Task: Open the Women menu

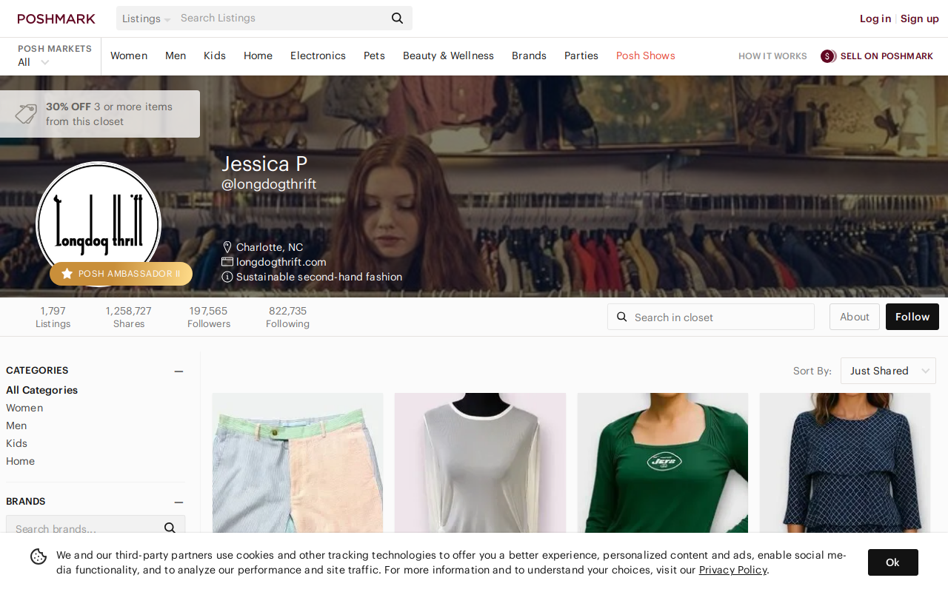Action: (x=129, y=55)
